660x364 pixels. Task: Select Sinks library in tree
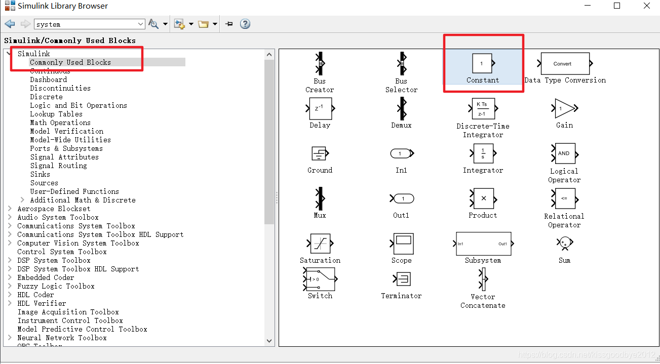40,174
